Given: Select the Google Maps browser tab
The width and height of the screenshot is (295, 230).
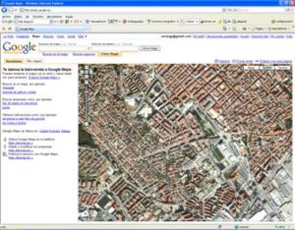Looking at the screenshot, I should [x=49, y=29].
